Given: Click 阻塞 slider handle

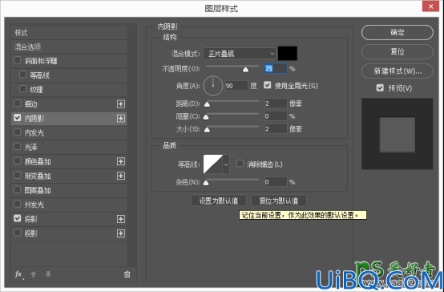Looking at the screenshot, I should (x=206, y=117).
